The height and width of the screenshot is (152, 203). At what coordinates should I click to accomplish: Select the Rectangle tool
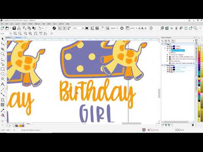click(x=3, y=69)
